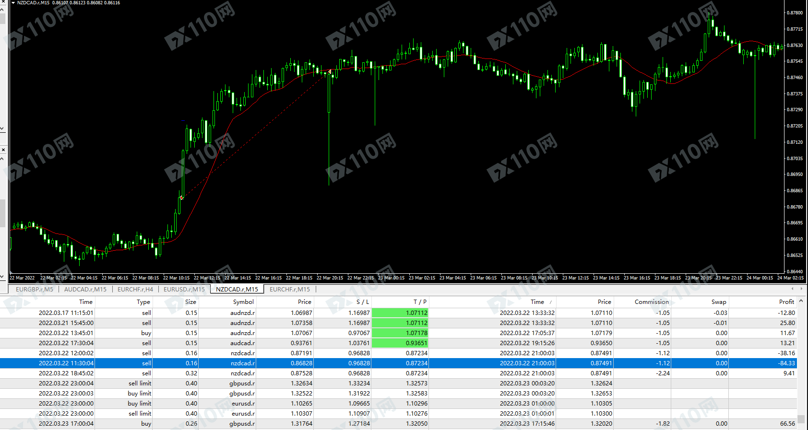This screenshot has height=430, width=808.
Task: Select highlighted order opened 2022.03.22 11:30:04
Action: tap(398, 363)
